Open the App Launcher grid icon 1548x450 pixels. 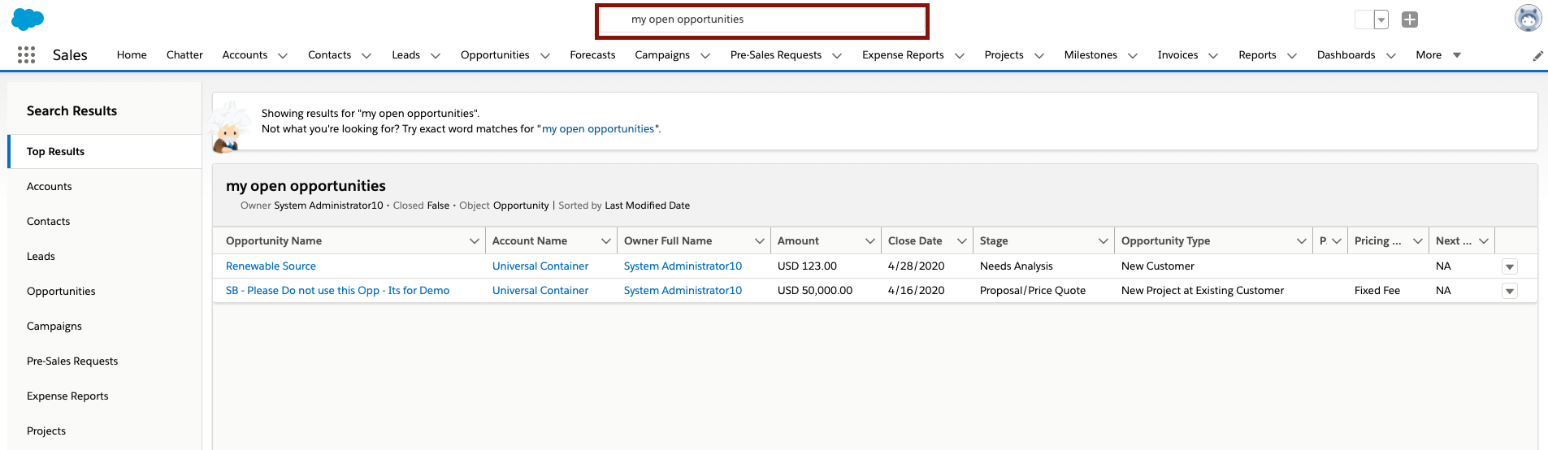tap(26, 54)
